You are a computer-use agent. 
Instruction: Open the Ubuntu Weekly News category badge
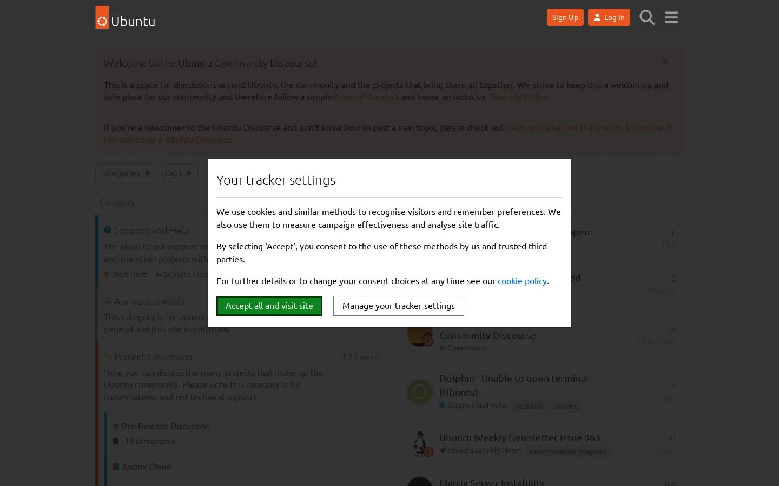[x=480, y=450]
